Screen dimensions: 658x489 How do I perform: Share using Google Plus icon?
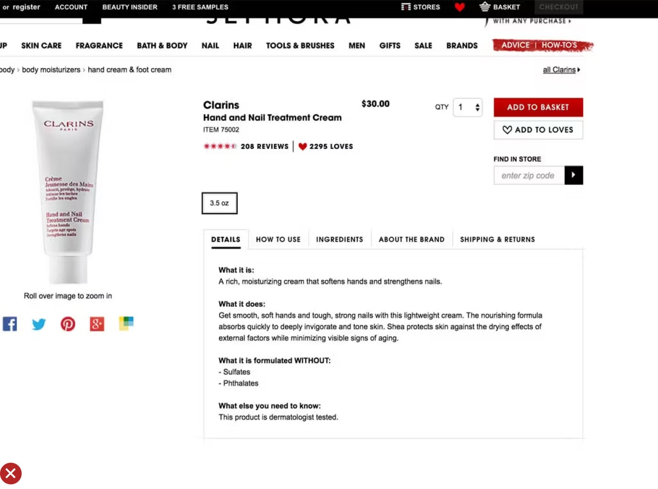coord(97,324)
